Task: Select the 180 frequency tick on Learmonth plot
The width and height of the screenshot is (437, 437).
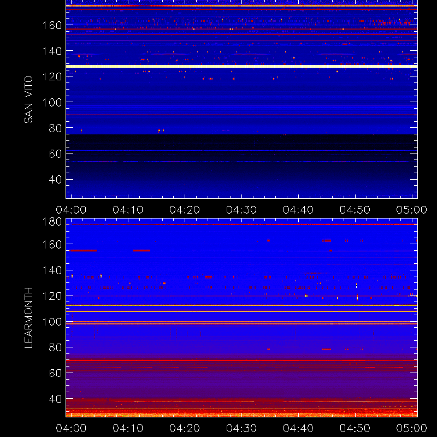Action: click(x=52, y=222)
